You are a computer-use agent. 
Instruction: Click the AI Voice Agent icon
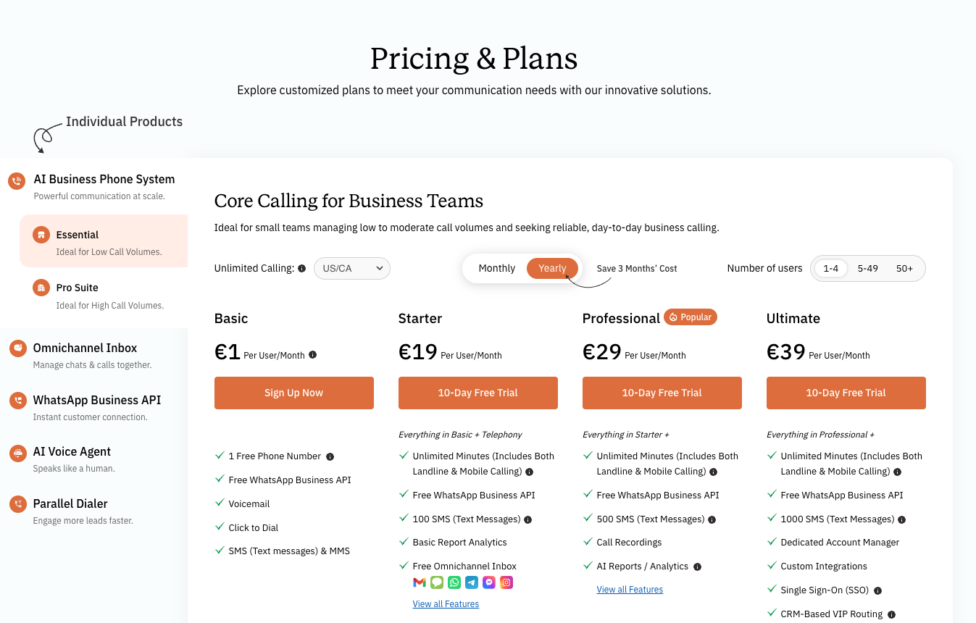pyautogui.click(x=17, y=453)
